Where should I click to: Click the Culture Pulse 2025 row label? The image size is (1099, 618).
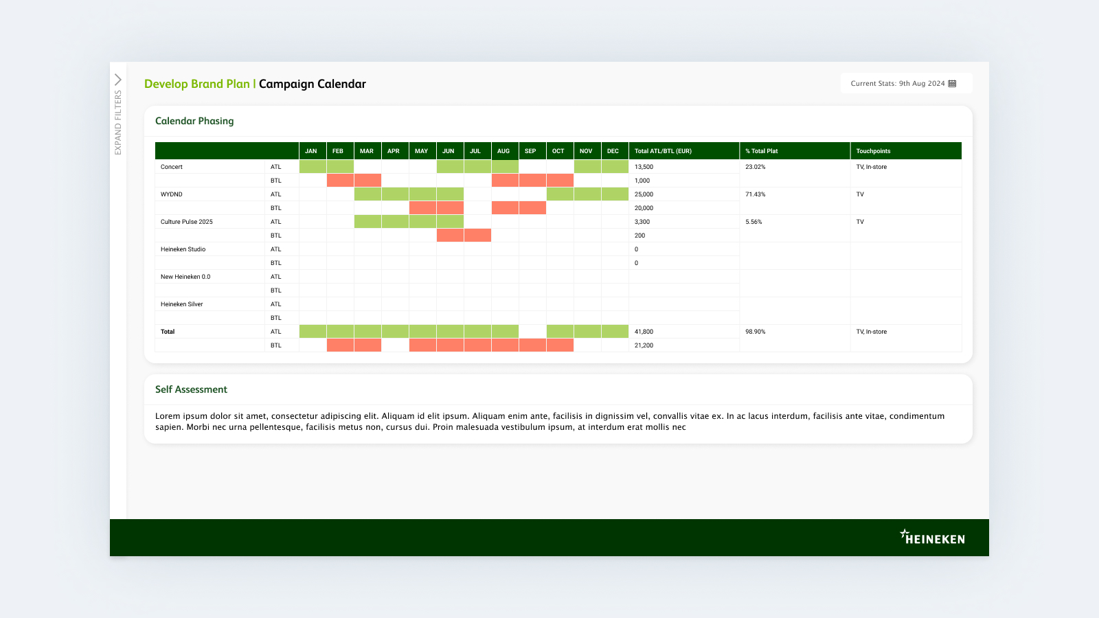pos(186,221)
